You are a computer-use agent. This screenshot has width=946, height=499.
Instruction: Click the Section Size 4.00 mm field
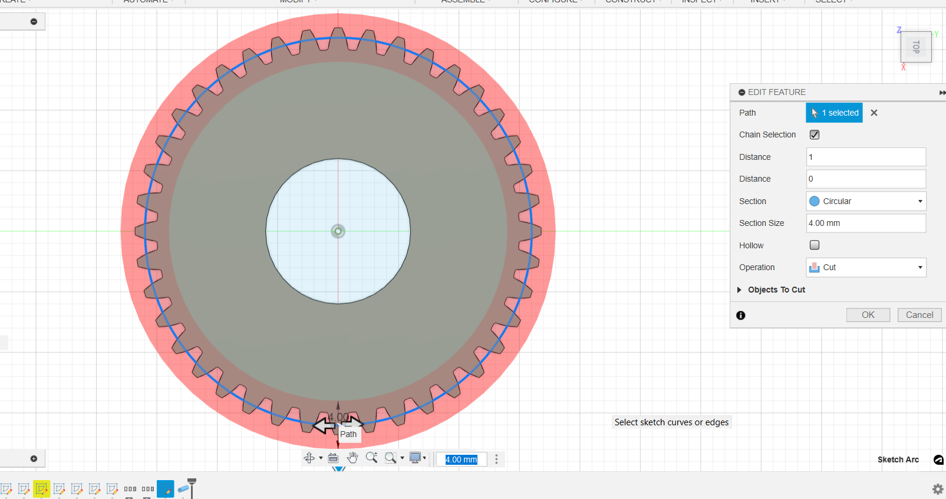tap(866, 223)
